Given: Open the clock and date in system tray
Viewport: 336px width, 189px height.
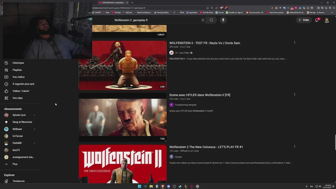Looking at the screenshot, I should 327,186.
